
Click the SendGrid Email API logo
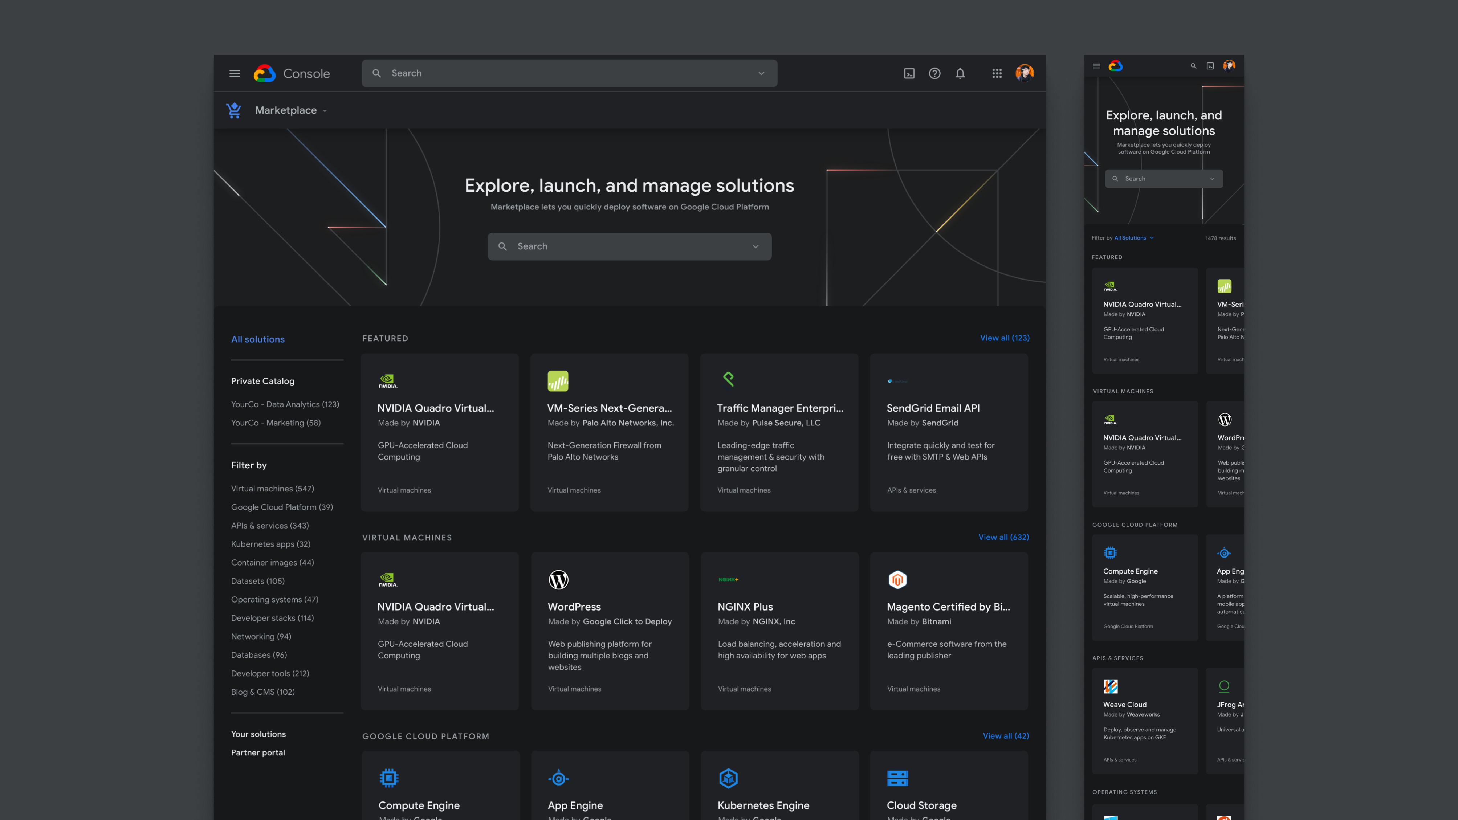pos(897,381)
